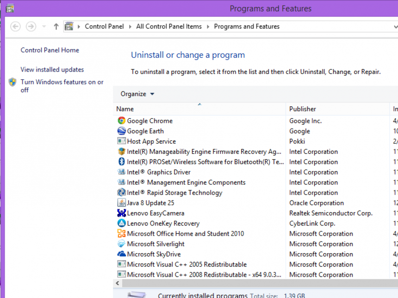Select Microsoft Visual C++ 2008 Redistributable x64 entry
This screenshot has width=398, height=298.
204,274
